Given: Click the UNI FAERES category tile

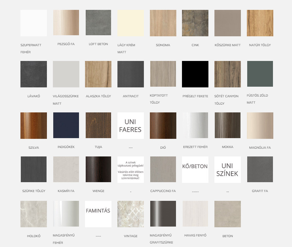Looking at the screenshot, I should point(130,125).
